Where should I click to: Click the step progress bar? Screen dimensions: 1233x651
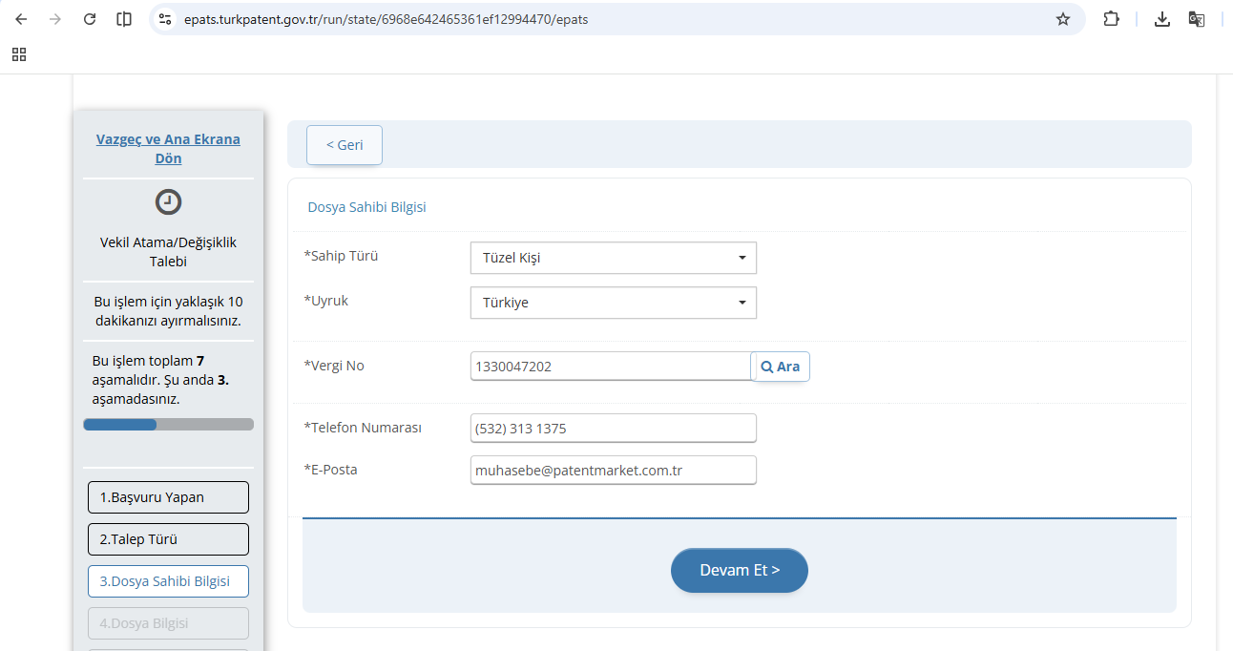pos(168,424)
